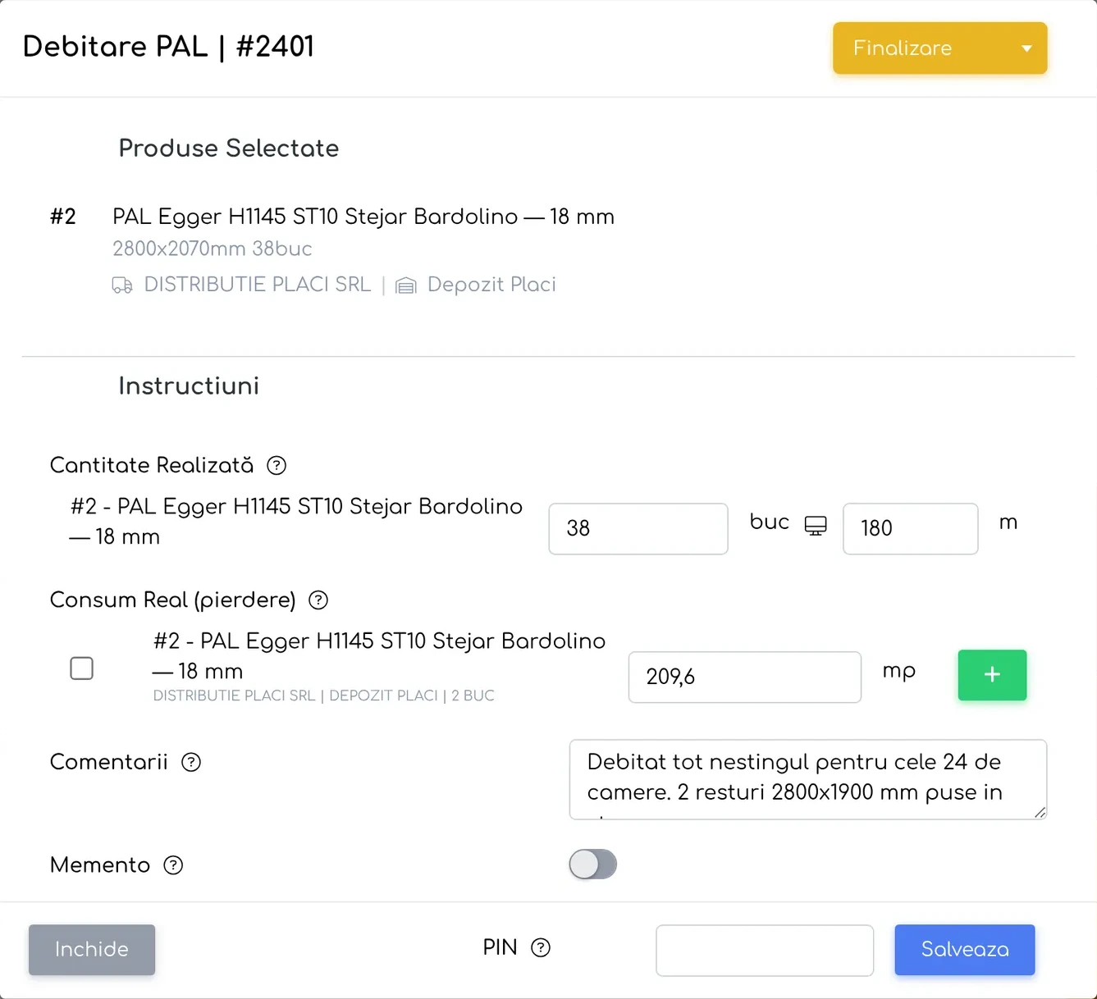Click the Finalizare status button
This screenshot has width=1097, height=999.
pyautogui.click(x=939, y=48)
